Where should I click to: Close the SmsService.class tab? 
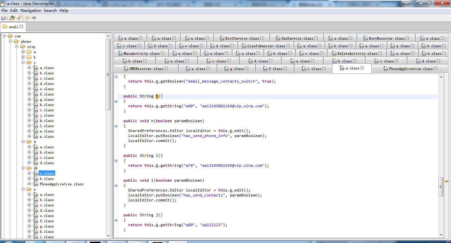click(316, 38)
